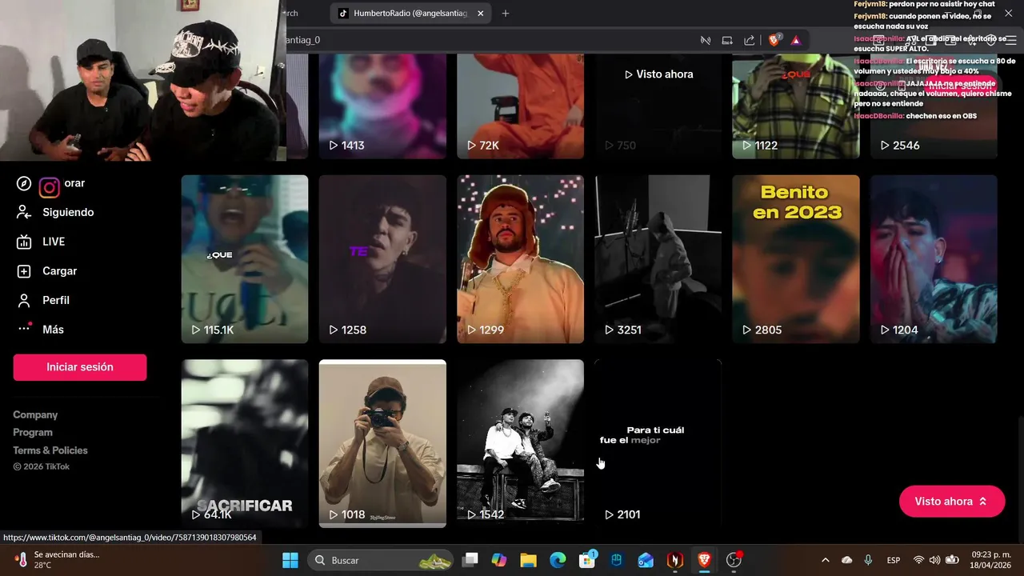The height and width of the screenshot is (576, 1024).
Task: Open the weather widget showing 28°C
Action: point(56,560)
